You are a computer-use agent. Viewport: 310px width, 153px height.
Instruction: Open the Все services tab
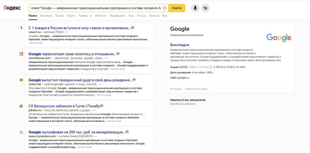tap(165, 16)
